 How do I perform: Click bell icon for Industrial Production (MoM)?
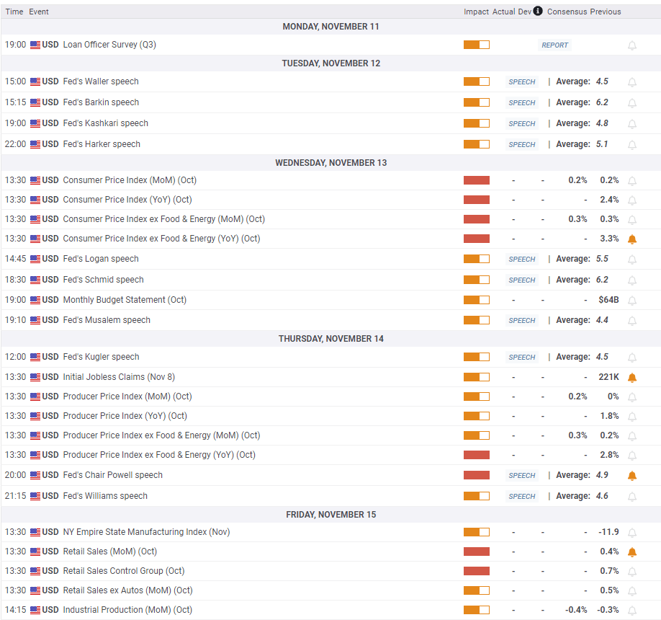(x=632, y=611)
